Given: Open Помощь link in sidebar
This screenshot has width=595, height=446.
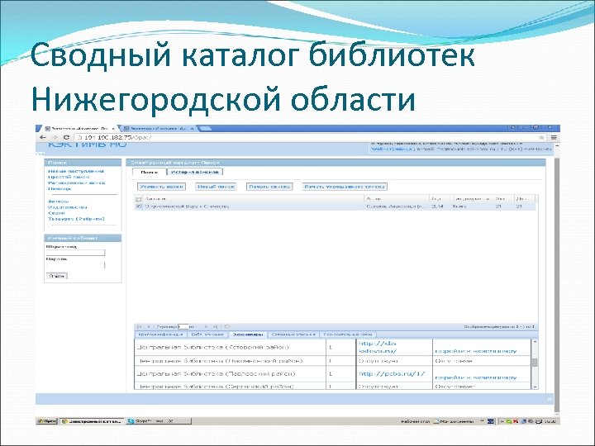Looking at the screenshot, I should click(59, 188).
